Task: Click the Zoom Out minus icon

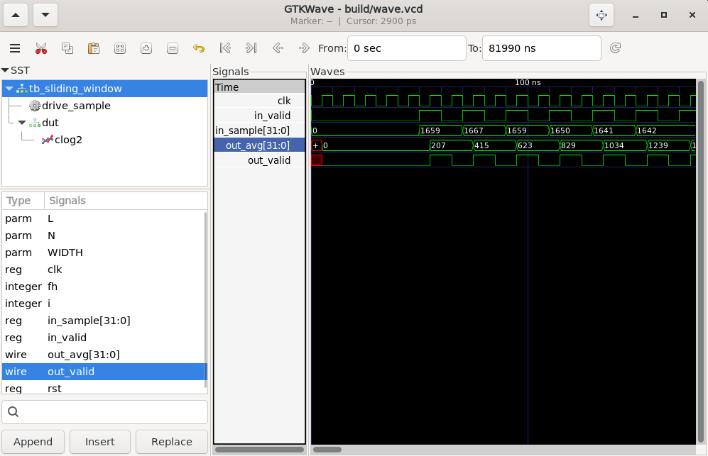Action: pos(173,48)
